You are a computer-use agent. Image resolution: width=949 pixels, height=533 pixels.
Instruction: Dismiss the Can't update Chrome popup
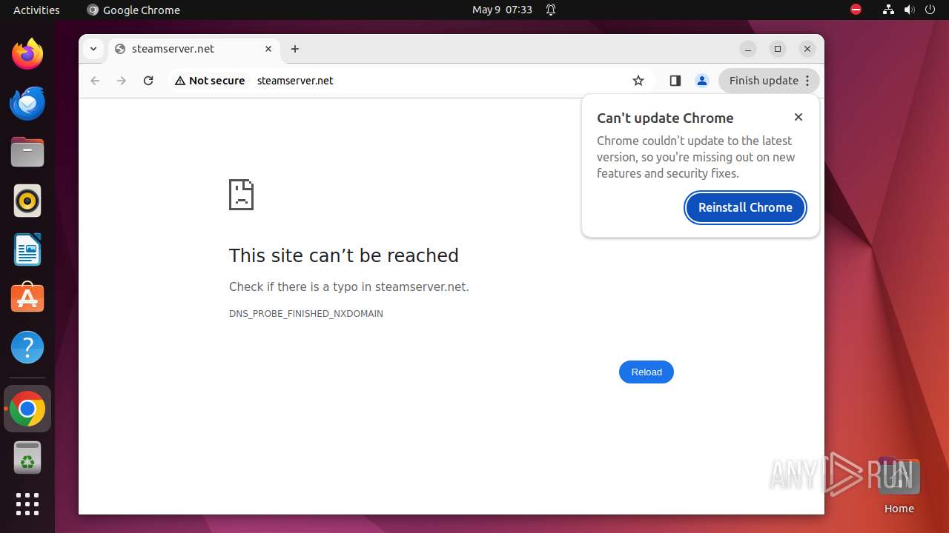798,117
